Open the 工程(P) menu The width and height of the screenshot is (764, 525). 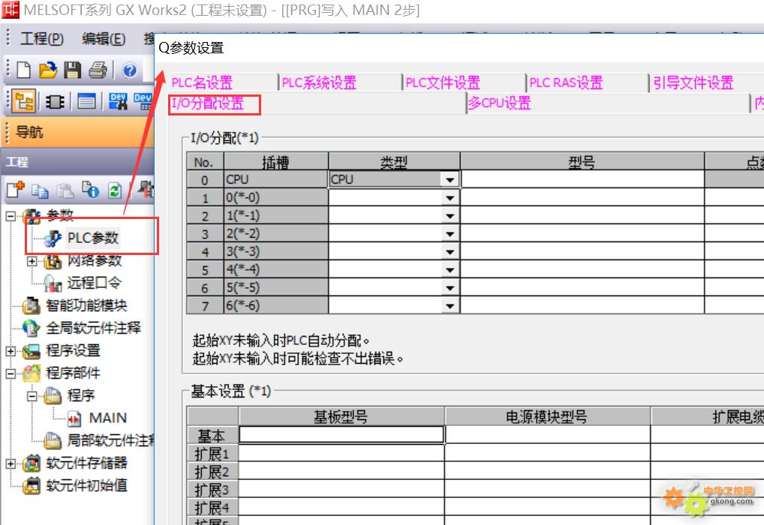pos(42,39)
